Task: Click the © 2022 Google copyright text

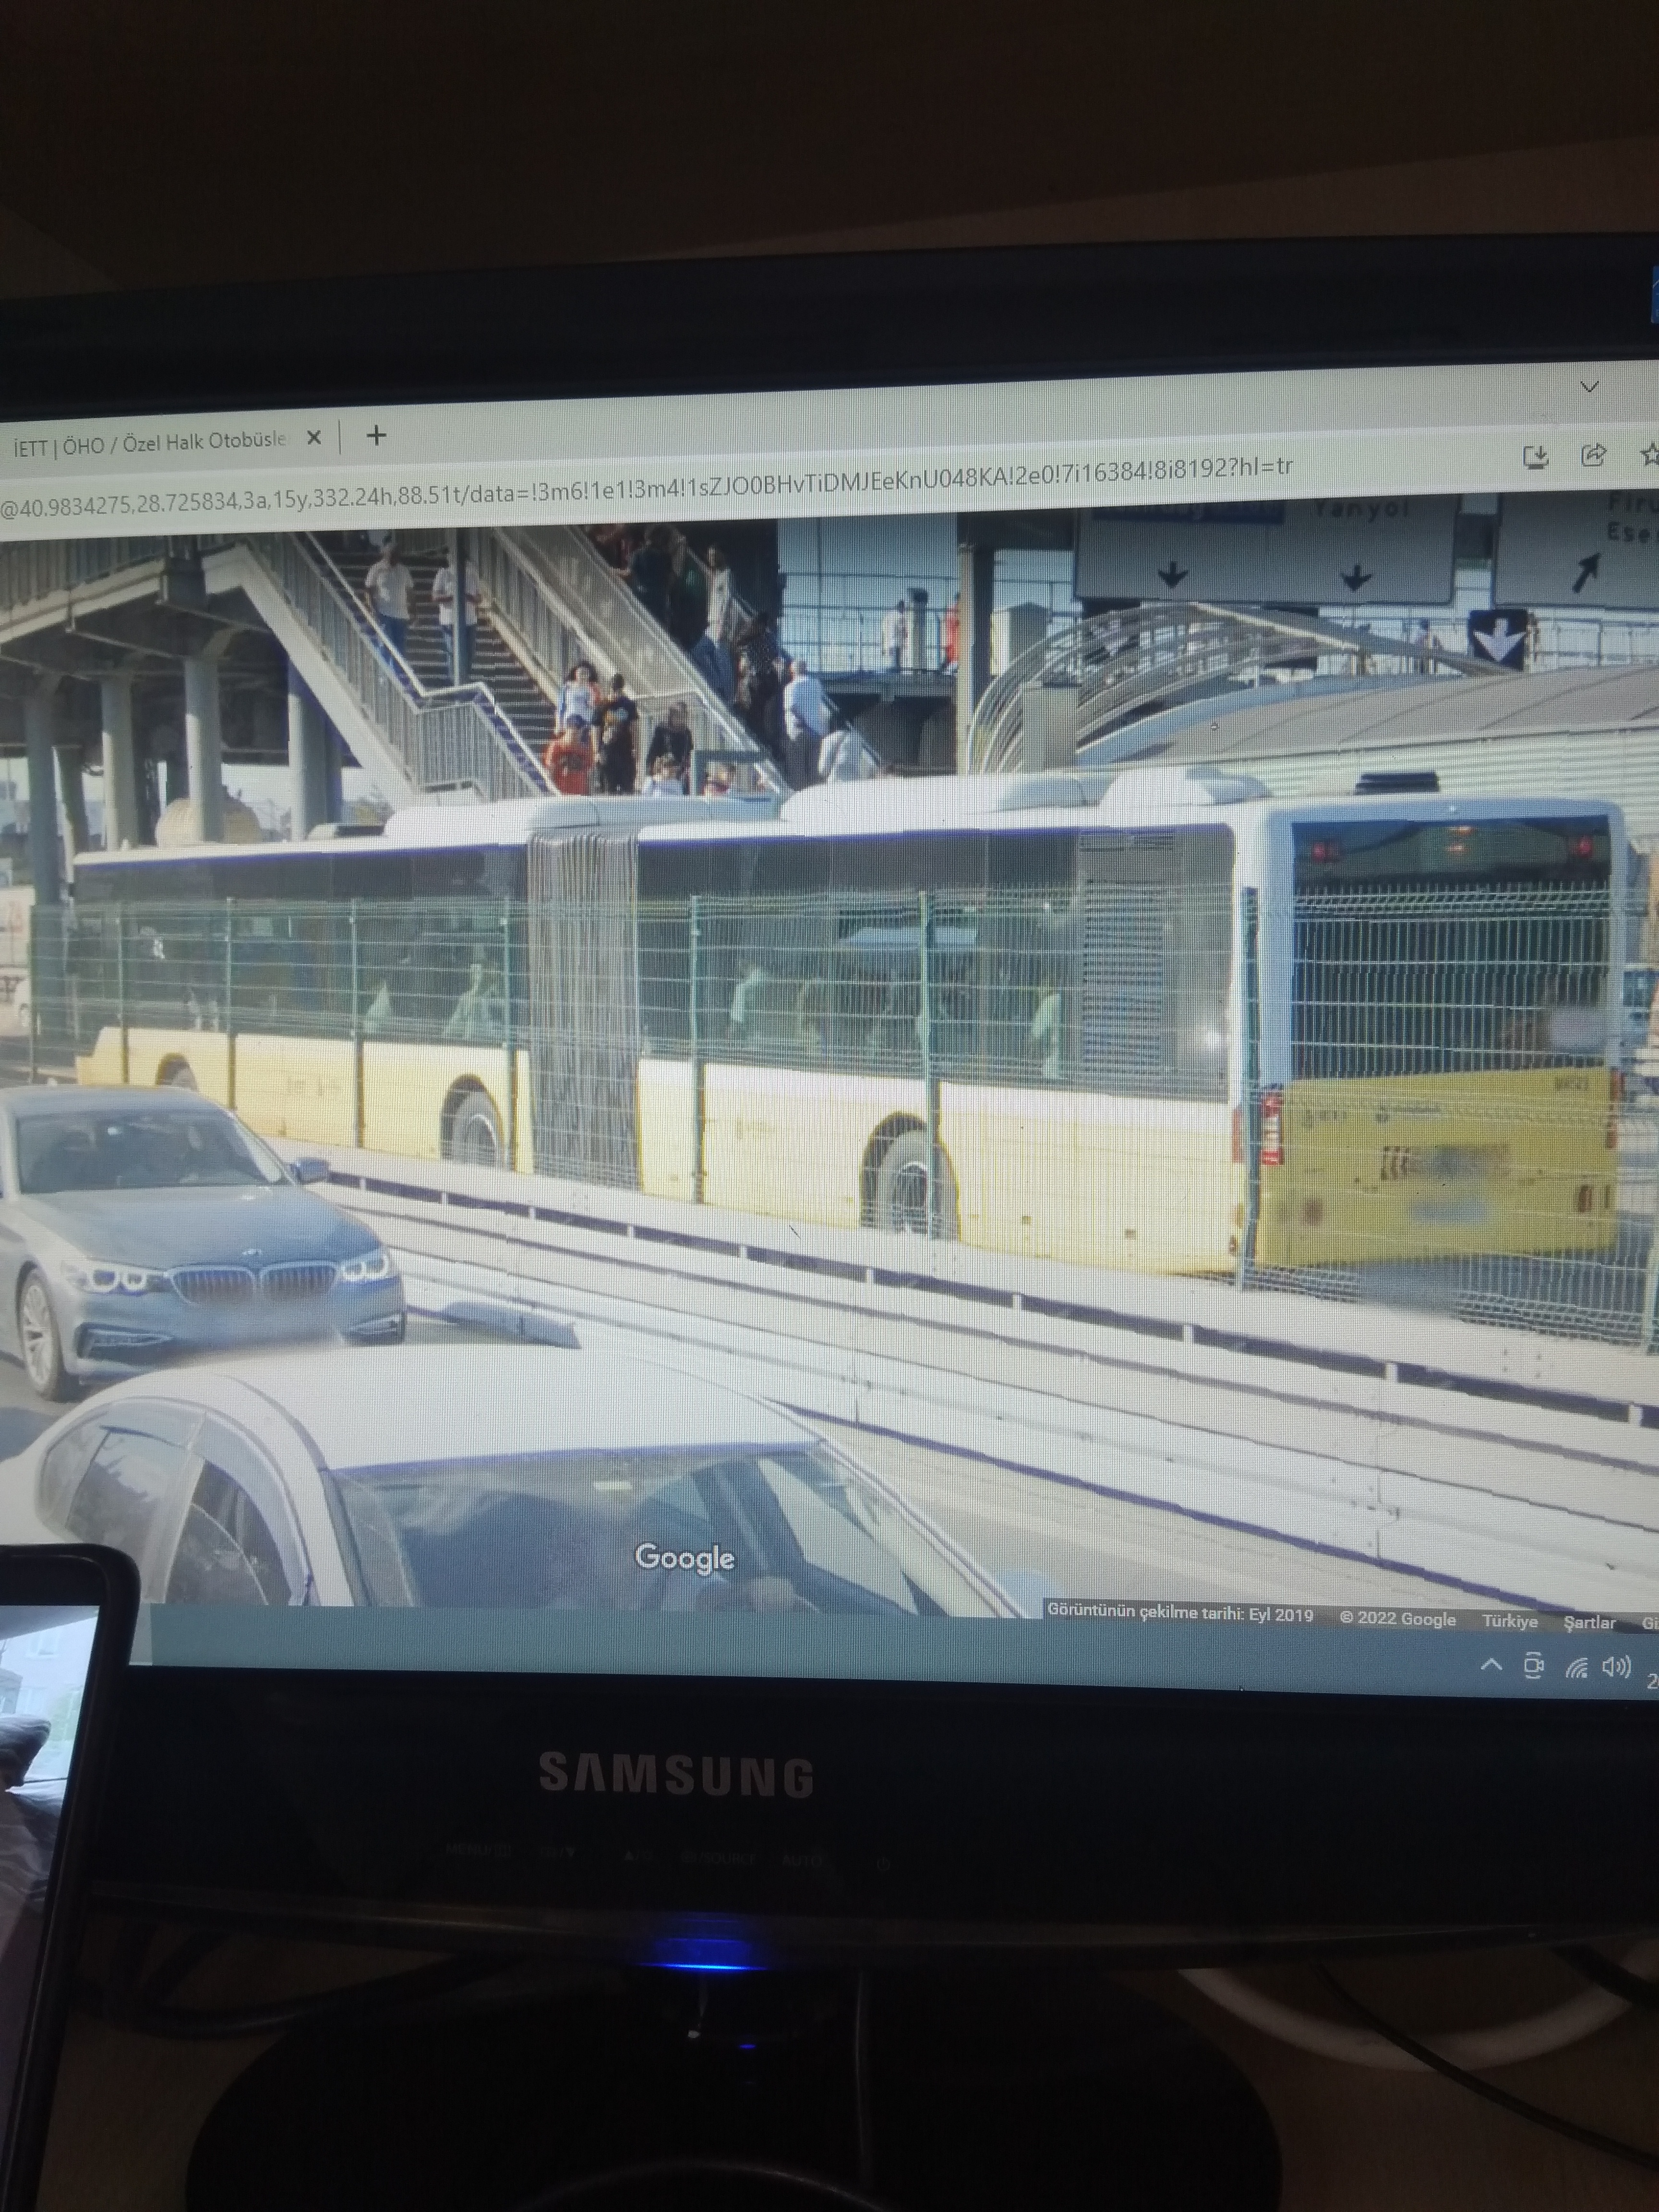Action: click(x=1397, y=1618)
